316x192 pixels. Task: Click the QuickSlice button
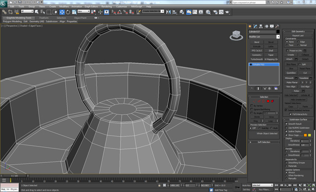pos(291,73)
